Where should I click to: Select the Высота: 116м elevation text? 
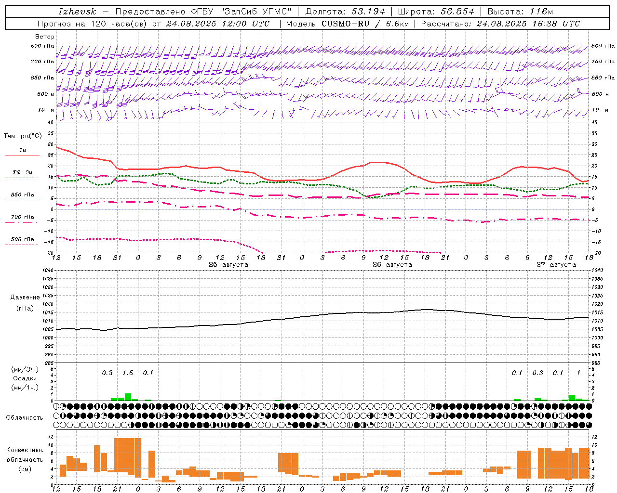521,12
